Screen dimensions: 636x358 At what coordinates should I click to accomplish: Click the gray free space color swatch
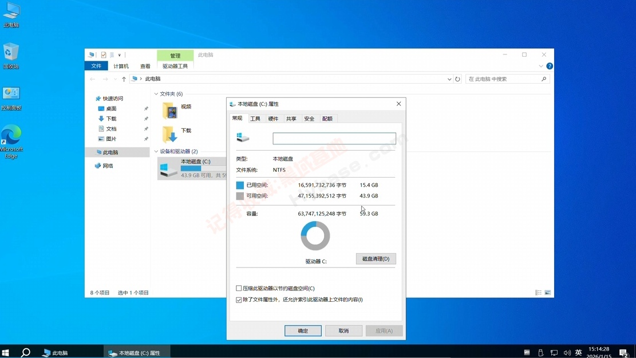click(240, 196)
